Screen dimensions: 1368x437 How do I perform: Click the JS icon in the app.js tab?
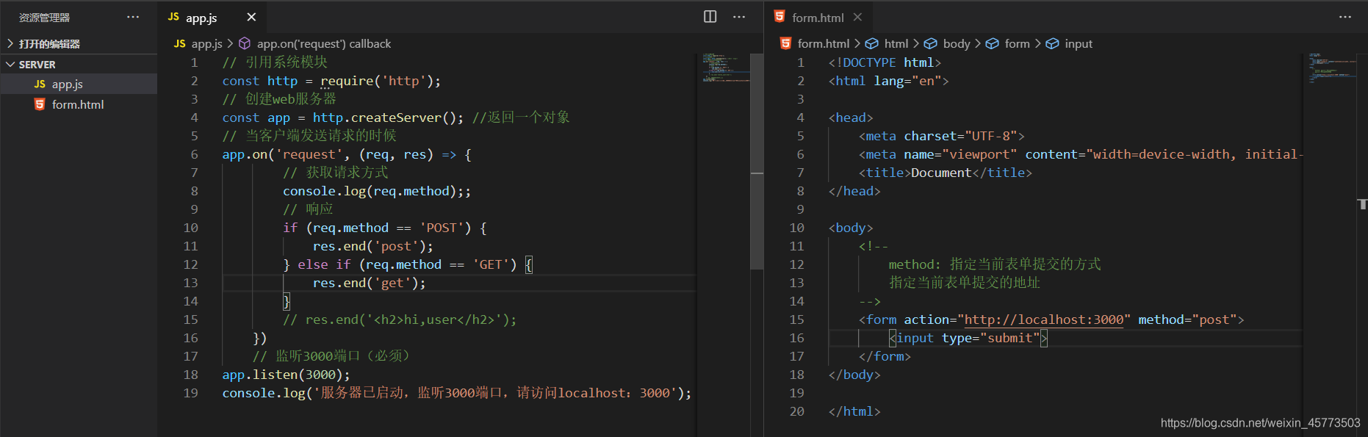tap(173, 17)
